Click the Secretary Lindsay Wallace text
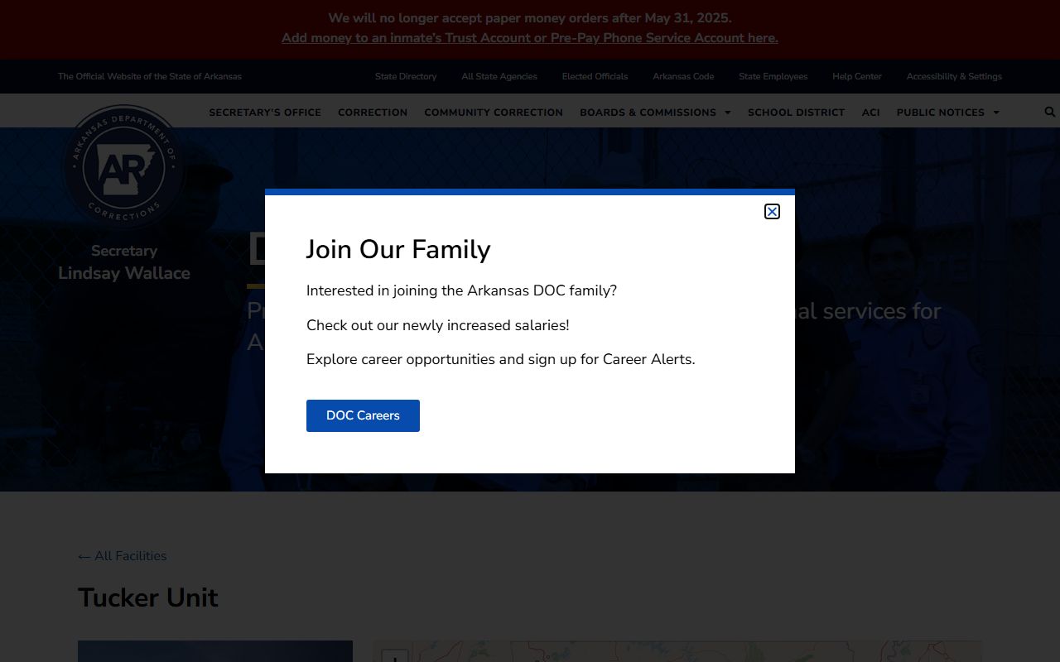 click(x=124, y=262)
